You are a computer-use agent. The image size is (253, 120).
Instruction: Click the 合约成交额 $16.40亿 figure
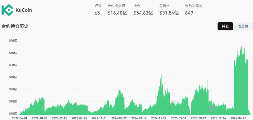point(117,13)
